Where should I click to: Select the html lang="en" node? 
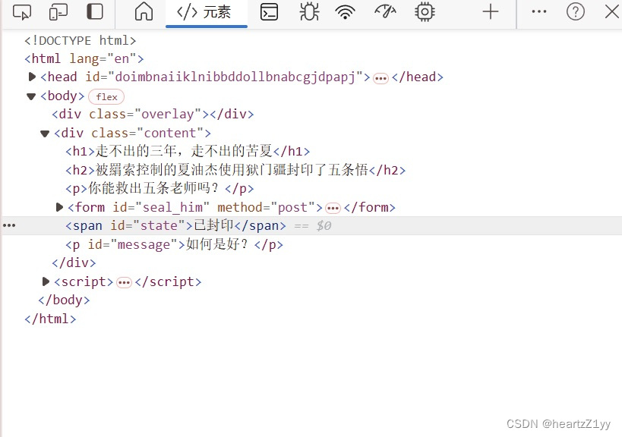(x=84, y=58)
